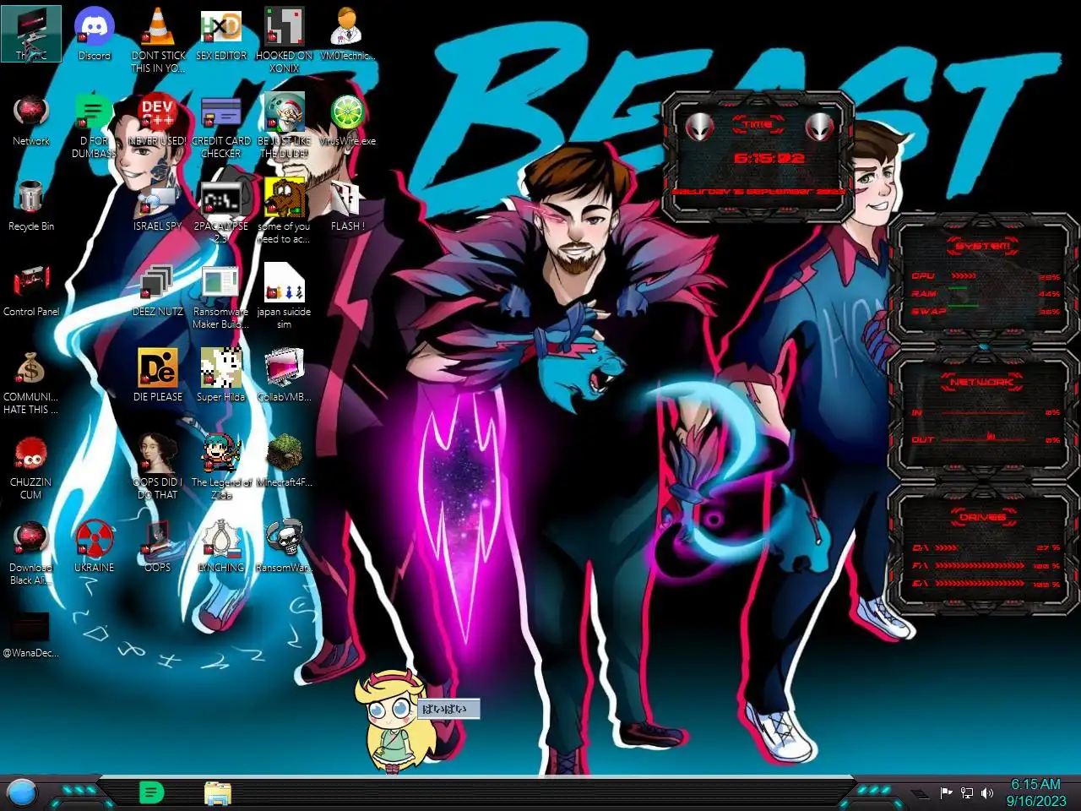Open the 2PACALYPSE 2.3 console icon

(x=221, y=210)
